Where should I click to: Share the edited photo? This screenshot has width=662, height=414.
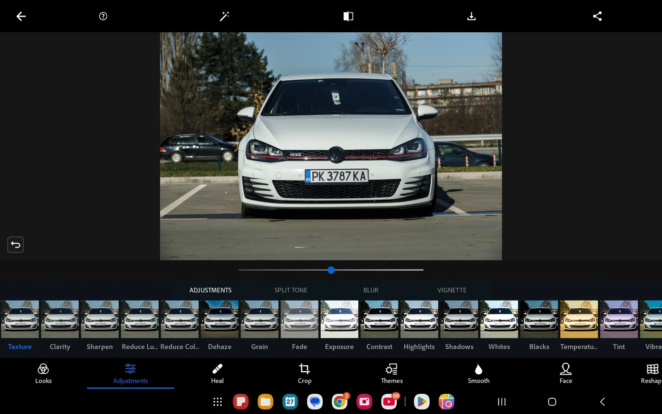coord(597,16)
